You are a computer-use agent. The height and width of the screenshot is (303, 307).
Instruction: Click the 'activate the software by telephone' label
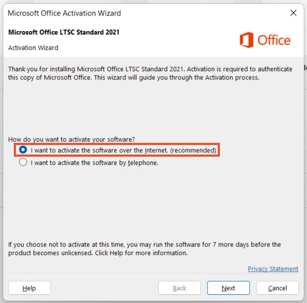(x=94, y=163)
